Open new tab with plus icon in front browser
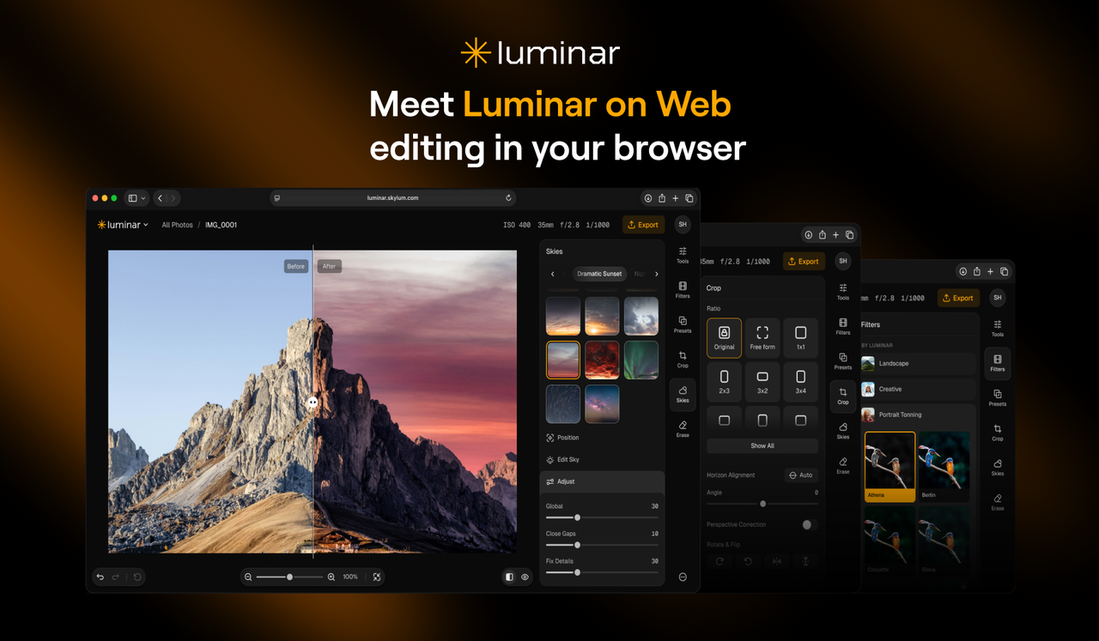Viewport: 1099px width, 641px height. [676, 198]
